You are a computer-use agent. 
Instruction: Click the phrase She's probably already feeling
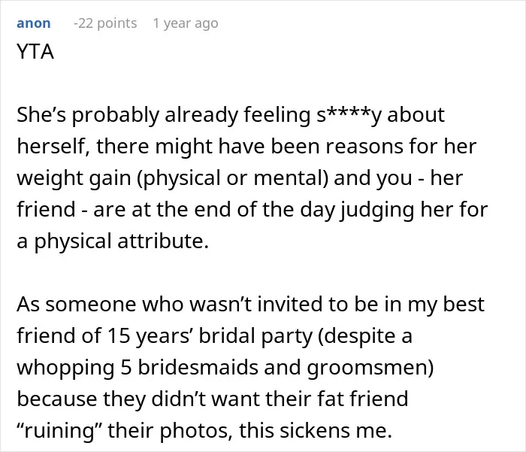[x=164, y=114]
